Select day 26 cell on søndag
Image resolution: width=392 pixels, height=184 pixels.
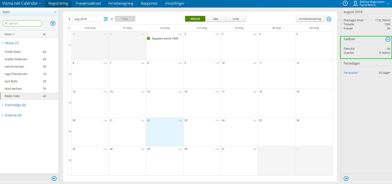pos(314,132)
